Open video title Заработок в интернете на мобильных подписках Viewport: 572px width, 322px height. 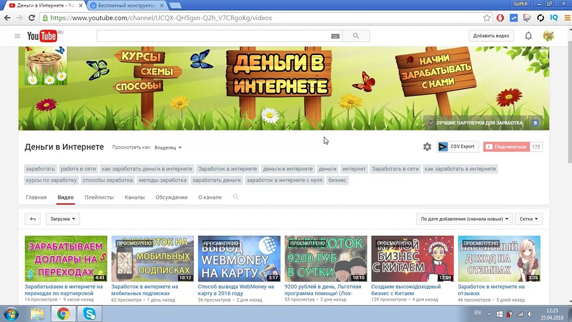coord(145,290)
